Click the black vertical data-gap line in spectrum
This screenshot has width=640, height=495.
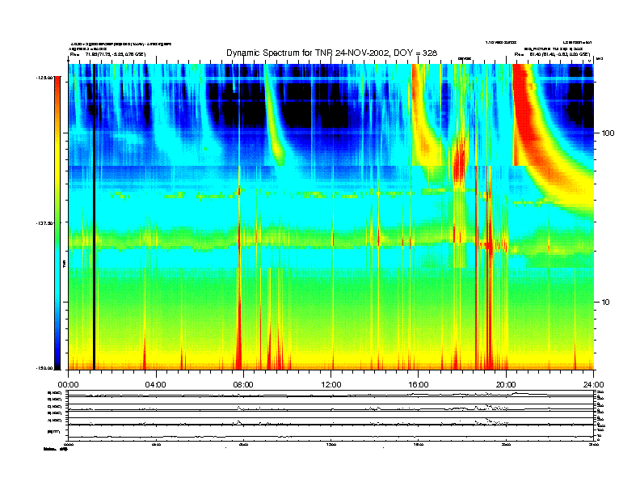94,217
